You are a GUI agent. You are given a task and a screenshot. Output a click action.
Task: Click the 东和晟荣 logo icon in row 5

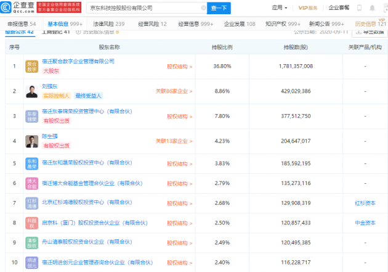click(31, 163)
